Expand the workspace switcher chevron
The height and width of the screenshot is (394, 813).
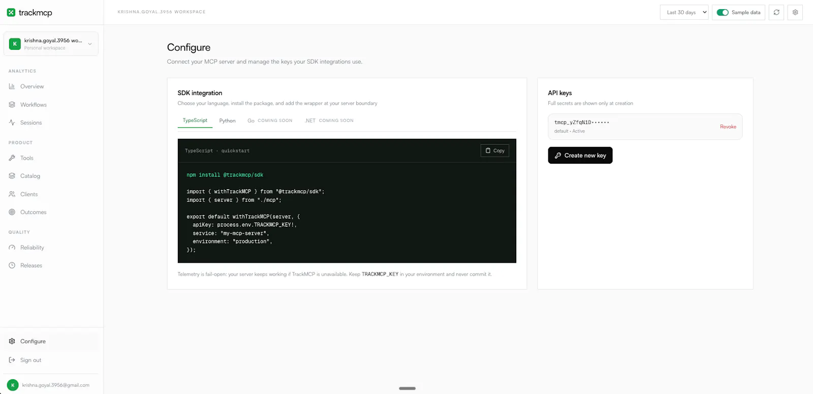(x=90, y=44)
